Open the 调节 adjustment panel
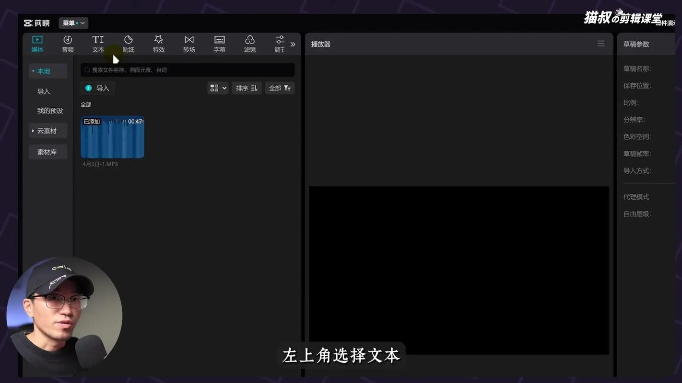Viewport: 682px width, 383px height. (280, 44)
